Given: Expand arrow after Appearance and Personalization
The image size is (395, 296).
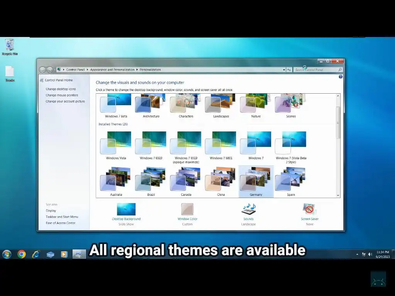Looking at the screenshot, I should click(137, 70).
